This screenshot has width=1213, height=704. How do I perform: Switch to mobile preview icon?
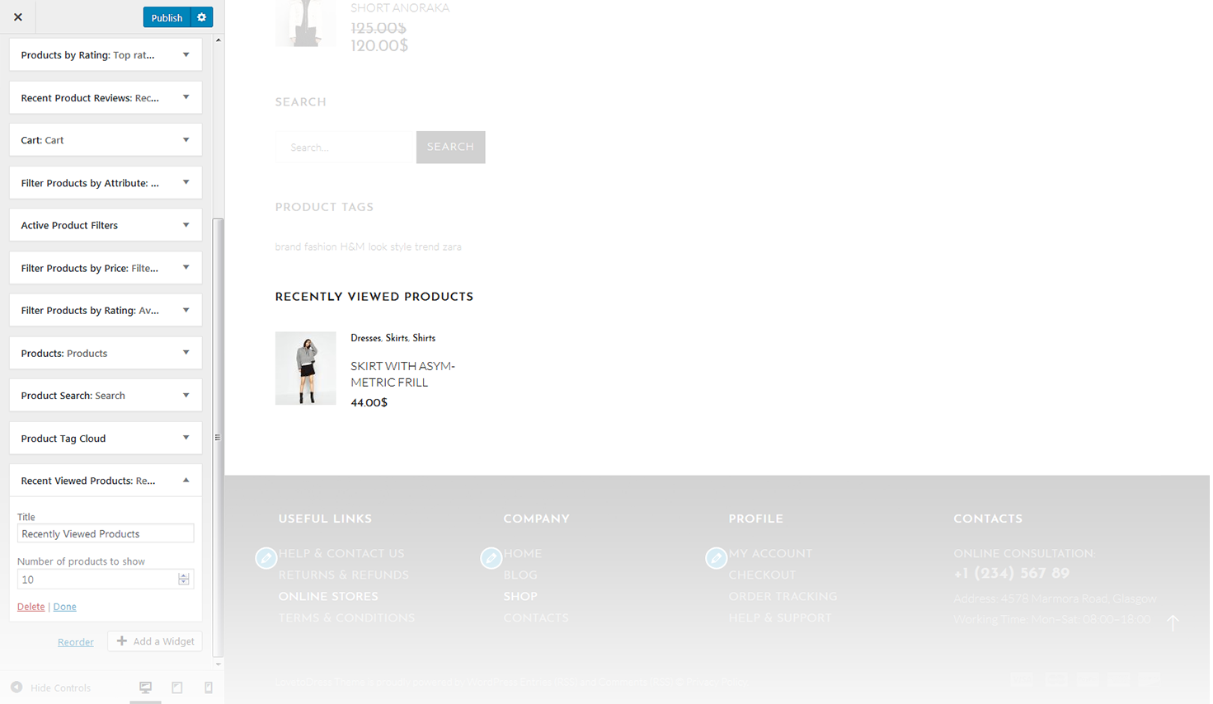tap(209, 688)
